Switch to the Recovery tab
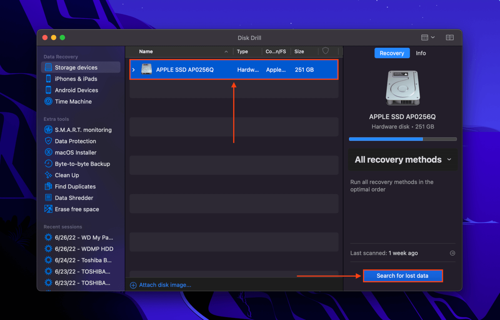 coord(392,53)
